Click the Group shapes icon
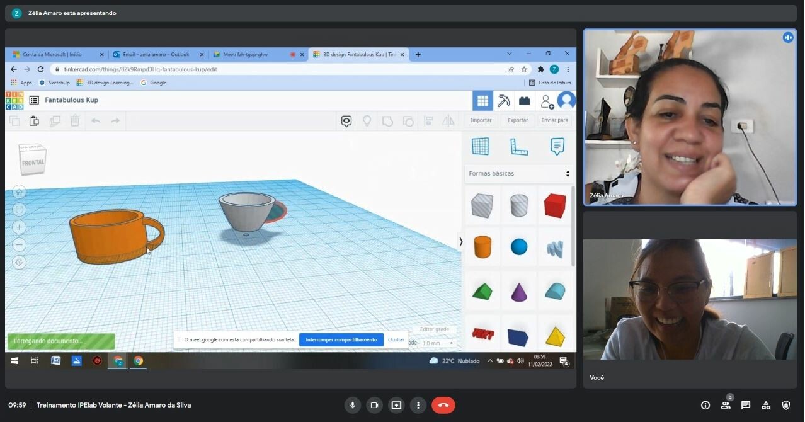The height and width of the screenshot is (422, 805). point(387,121)
